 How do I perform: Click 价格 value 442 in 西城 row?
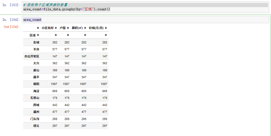point(105,105)
